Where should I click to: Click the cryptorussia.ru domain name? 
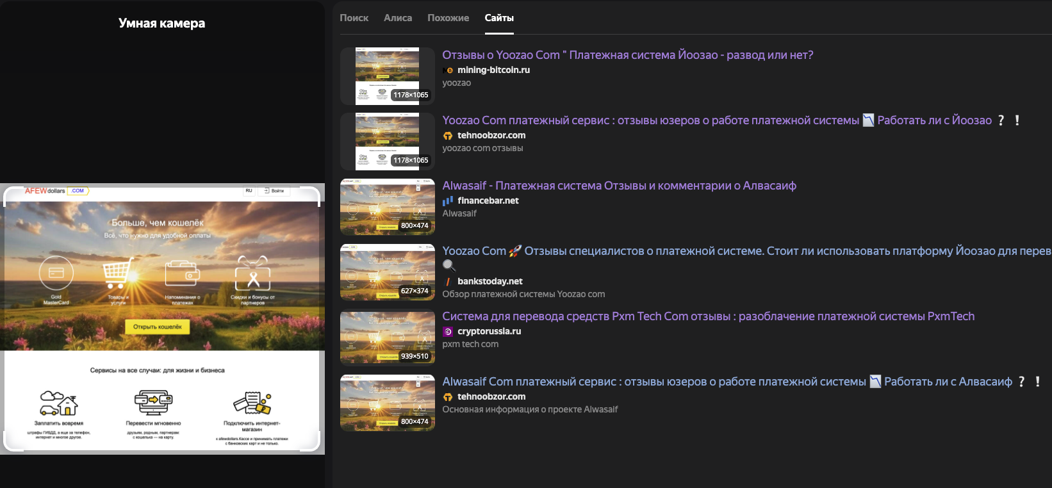point(489,332)
